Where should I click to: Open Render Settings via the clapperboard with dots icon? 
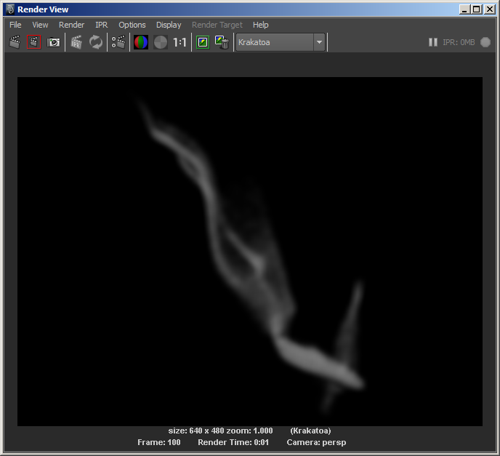pos(118,42)
